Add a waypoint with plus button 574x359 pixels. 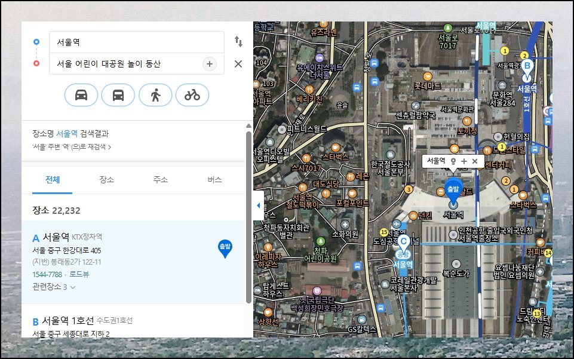210,64
